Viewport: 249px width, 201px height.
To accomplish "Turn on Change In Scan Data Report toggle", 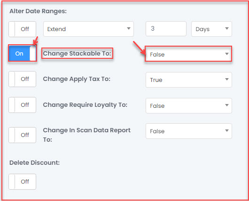I will 22,135.
